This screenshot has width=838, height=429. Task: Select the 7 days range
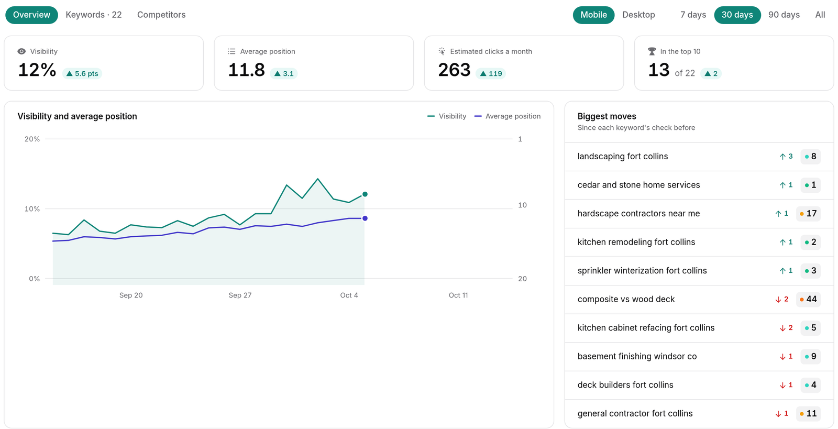693,15
